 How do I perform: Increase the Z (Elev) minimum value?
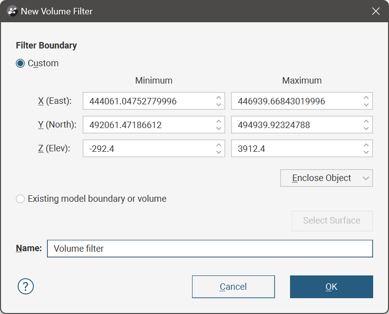point(219,145)
